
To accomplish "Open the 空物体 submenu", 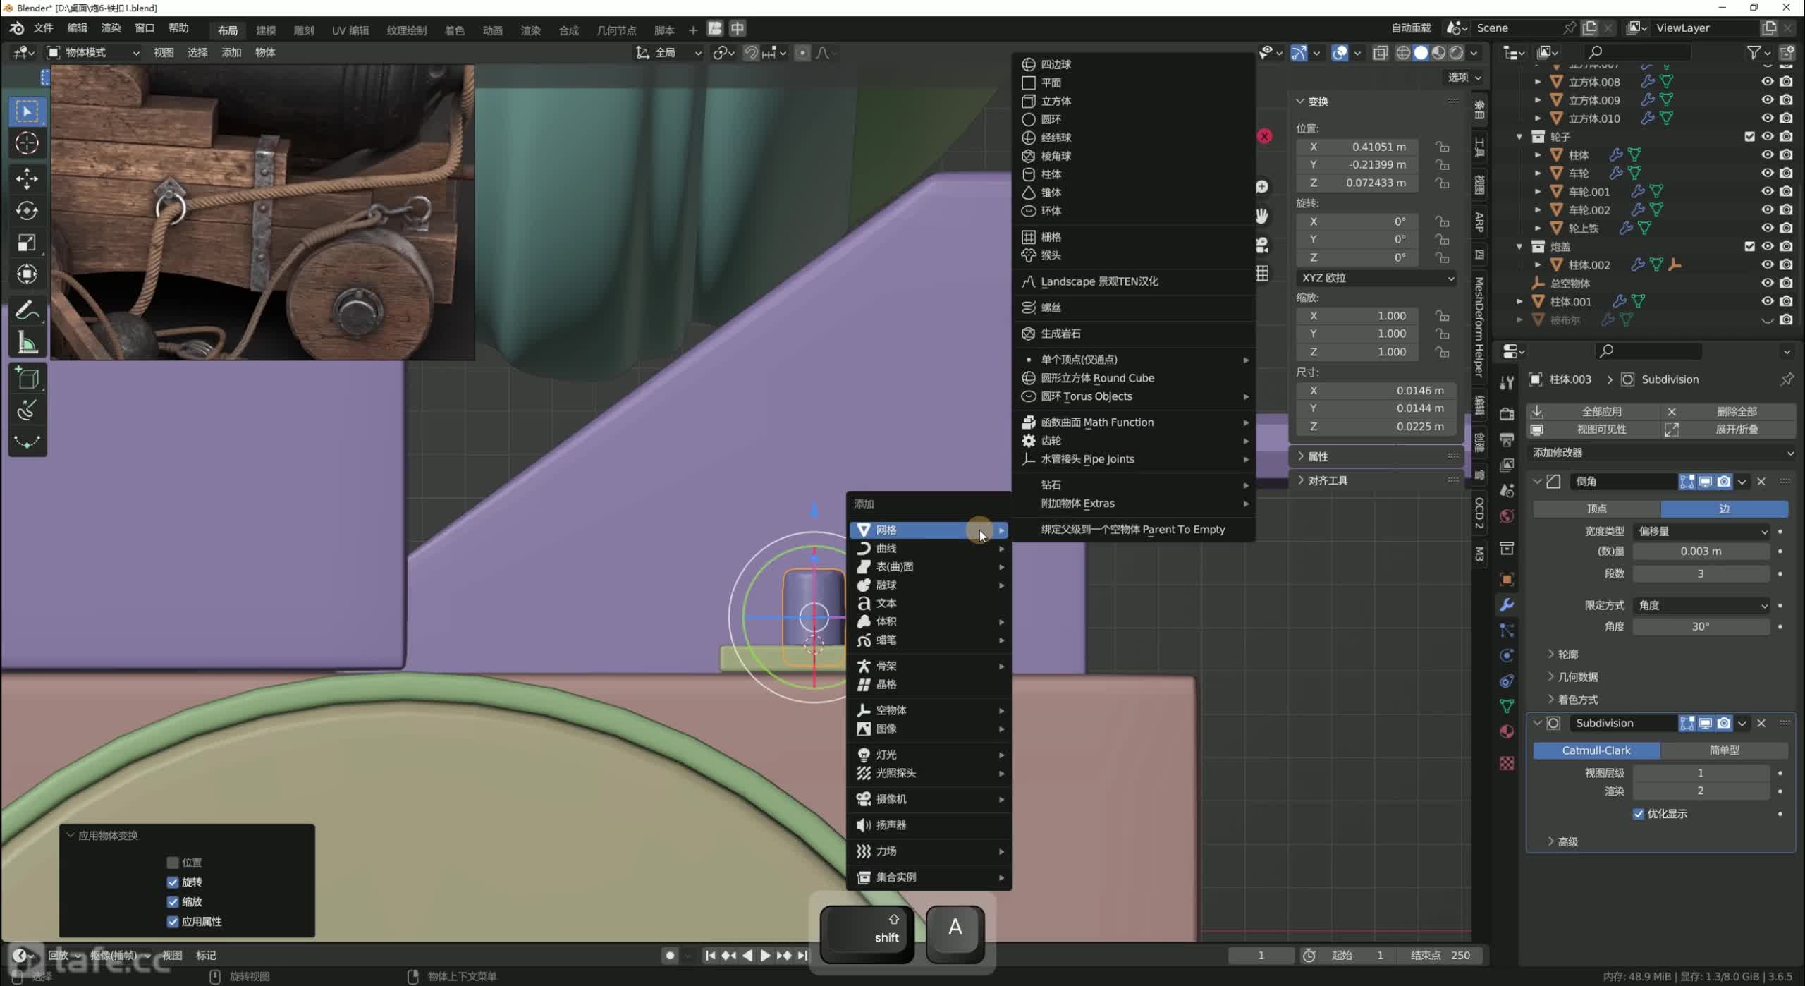I will pos(929,710).
